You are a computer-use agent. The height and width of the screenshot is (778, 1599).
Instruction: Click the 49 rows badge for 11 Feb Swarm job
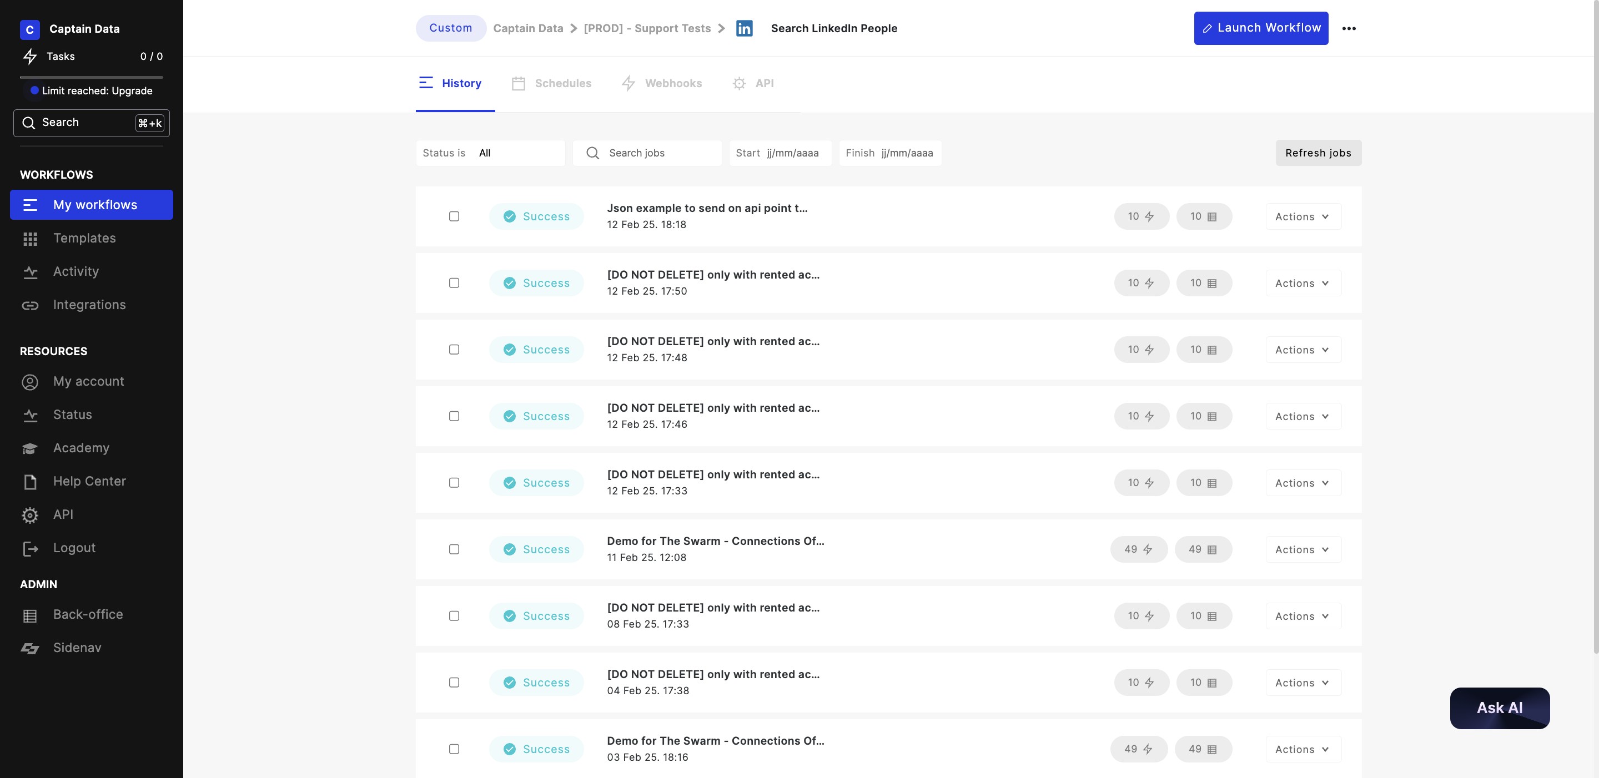coord(1203,550)
